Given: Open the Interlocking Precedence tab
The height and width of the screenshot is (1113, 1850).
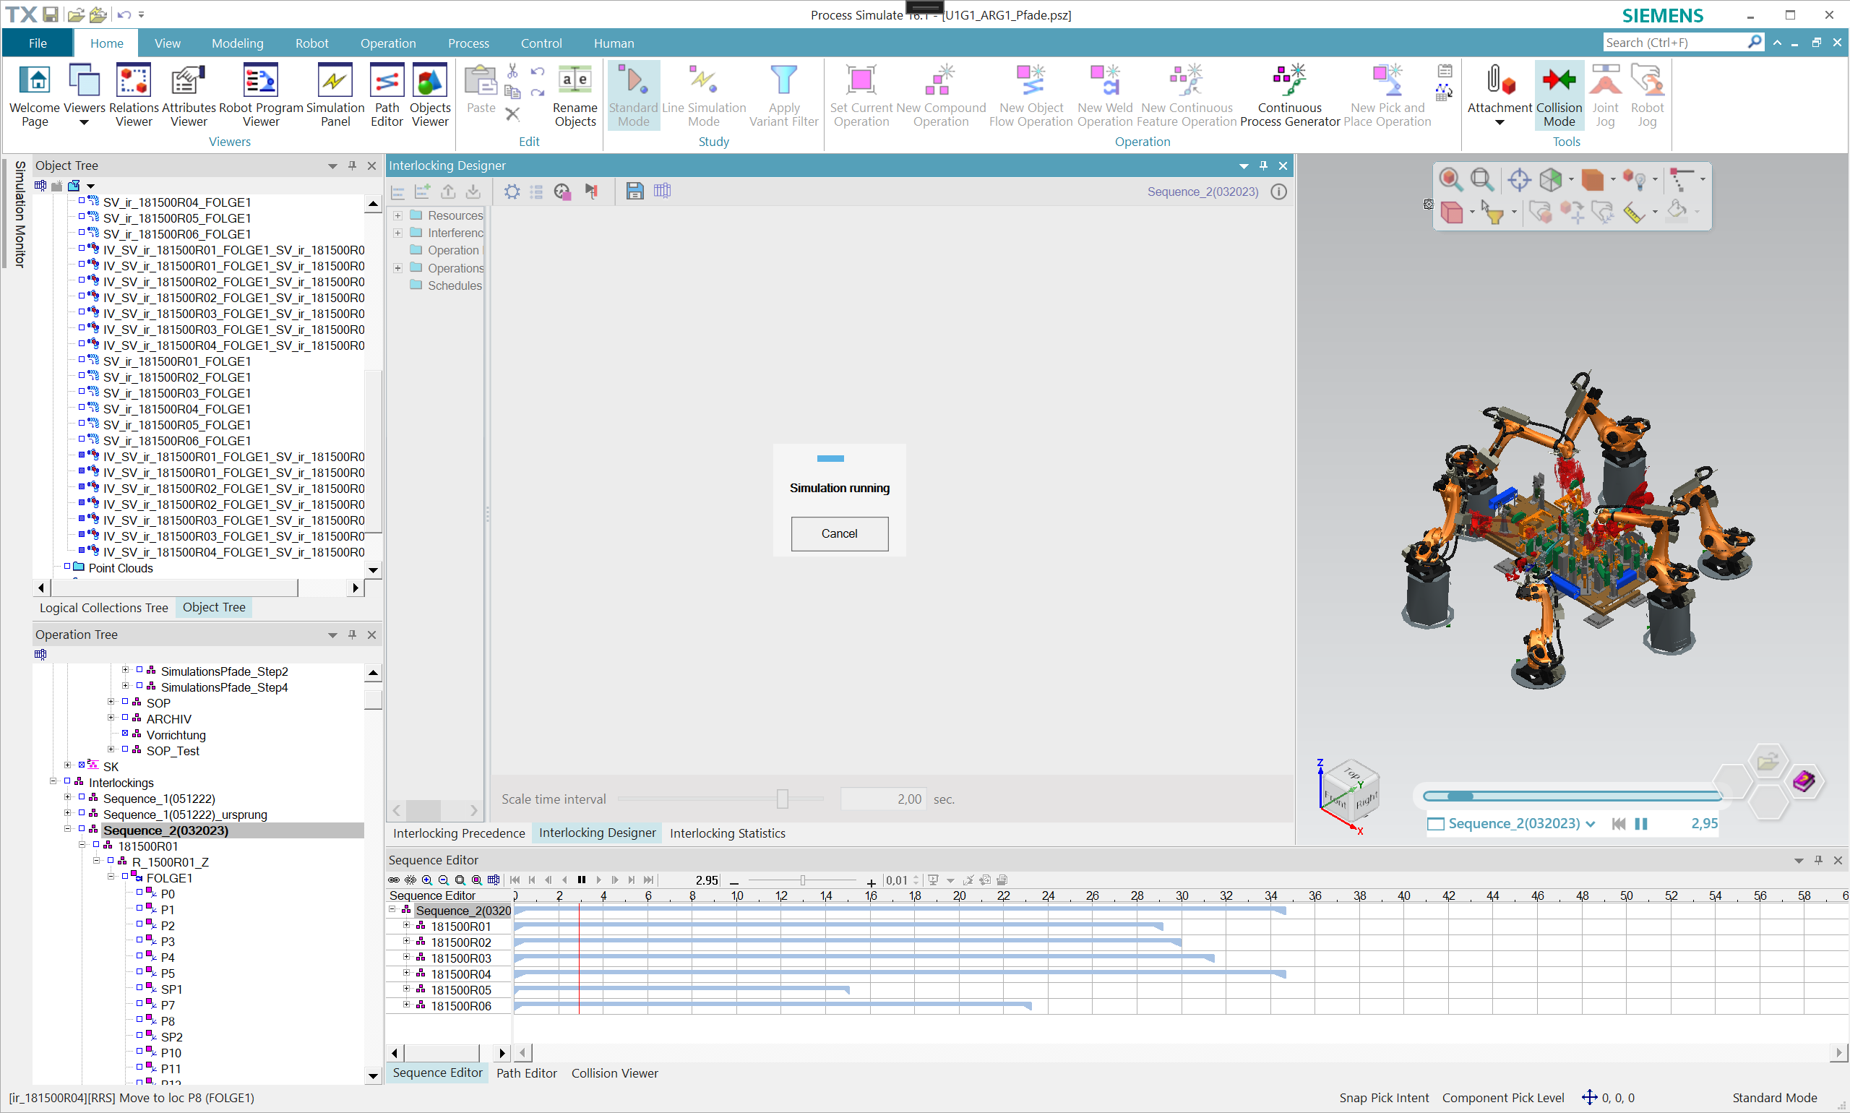Looking at the screenshot, I should (459, 833).
